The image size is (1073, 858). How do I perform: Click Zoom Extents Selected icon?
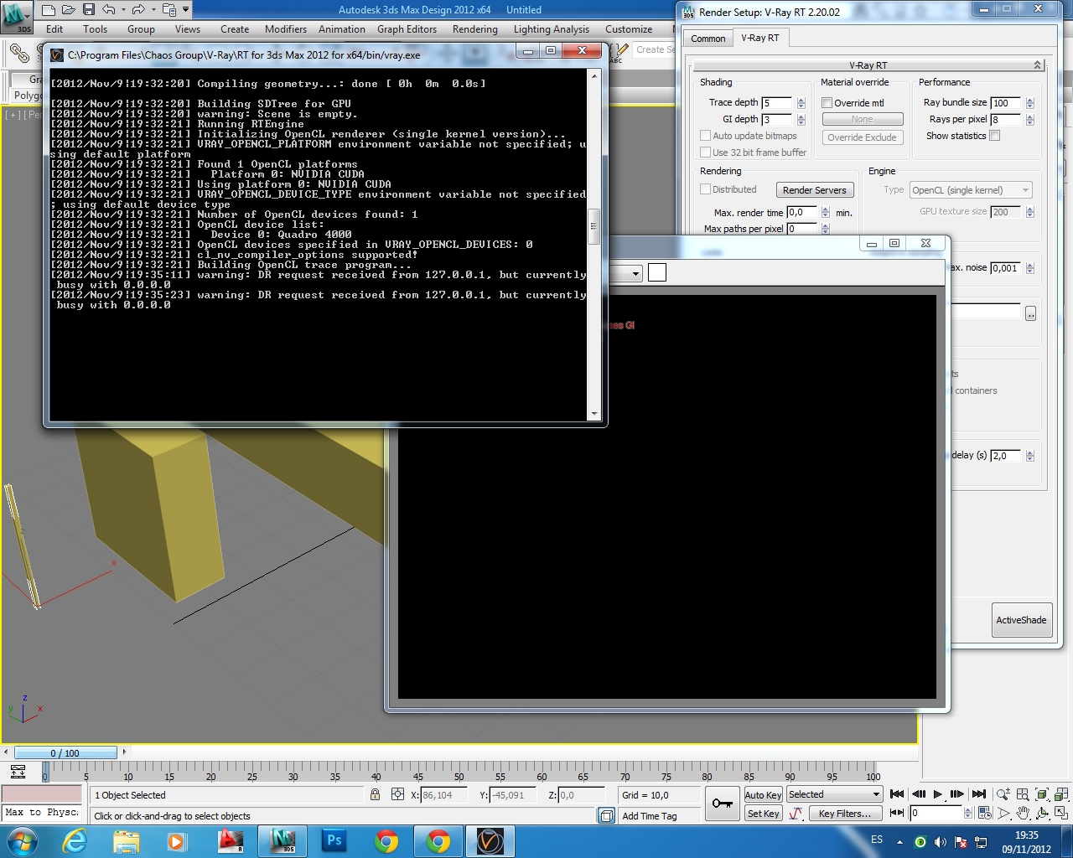pos(1042,794)
